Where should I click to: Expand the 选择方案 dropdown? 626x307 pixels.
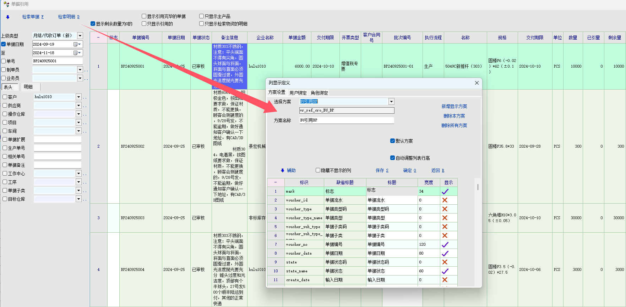point(391,102)
